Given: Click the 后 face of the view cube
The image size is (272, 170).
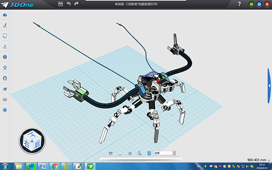Looking at the screenshot, I should [x=37, y=144].
